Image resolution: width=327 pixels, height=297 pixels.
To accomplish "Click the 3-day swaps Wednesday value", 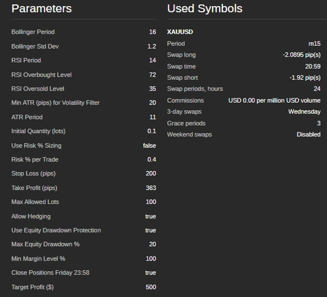I will 304,112.
